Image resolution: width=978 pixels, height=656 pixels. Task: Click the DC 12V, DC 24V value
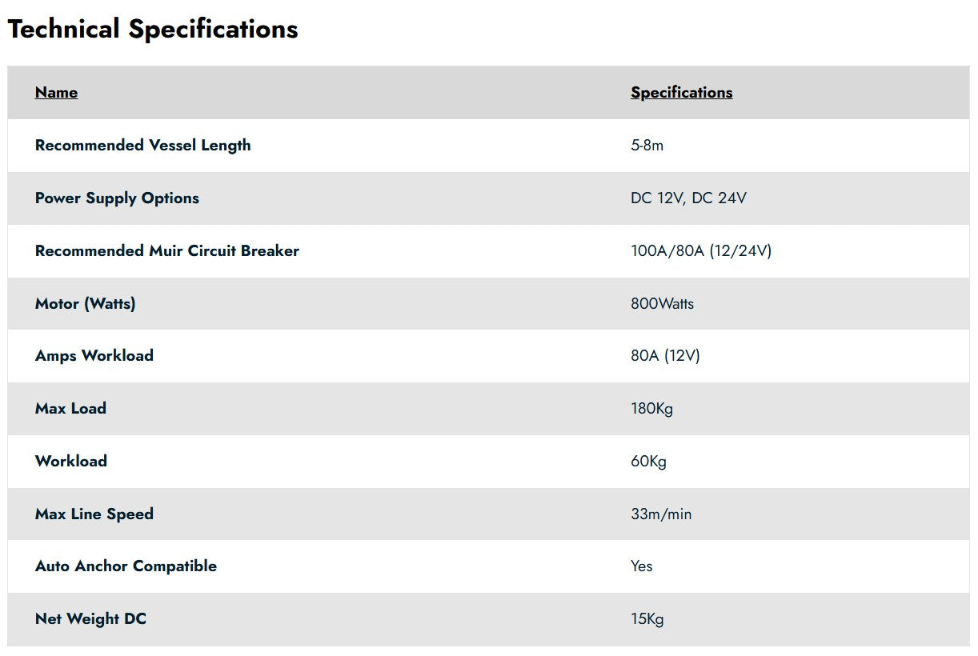(688, 198)
